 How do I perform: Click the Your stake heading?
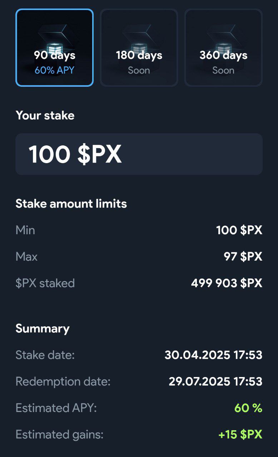click(45, 116)
